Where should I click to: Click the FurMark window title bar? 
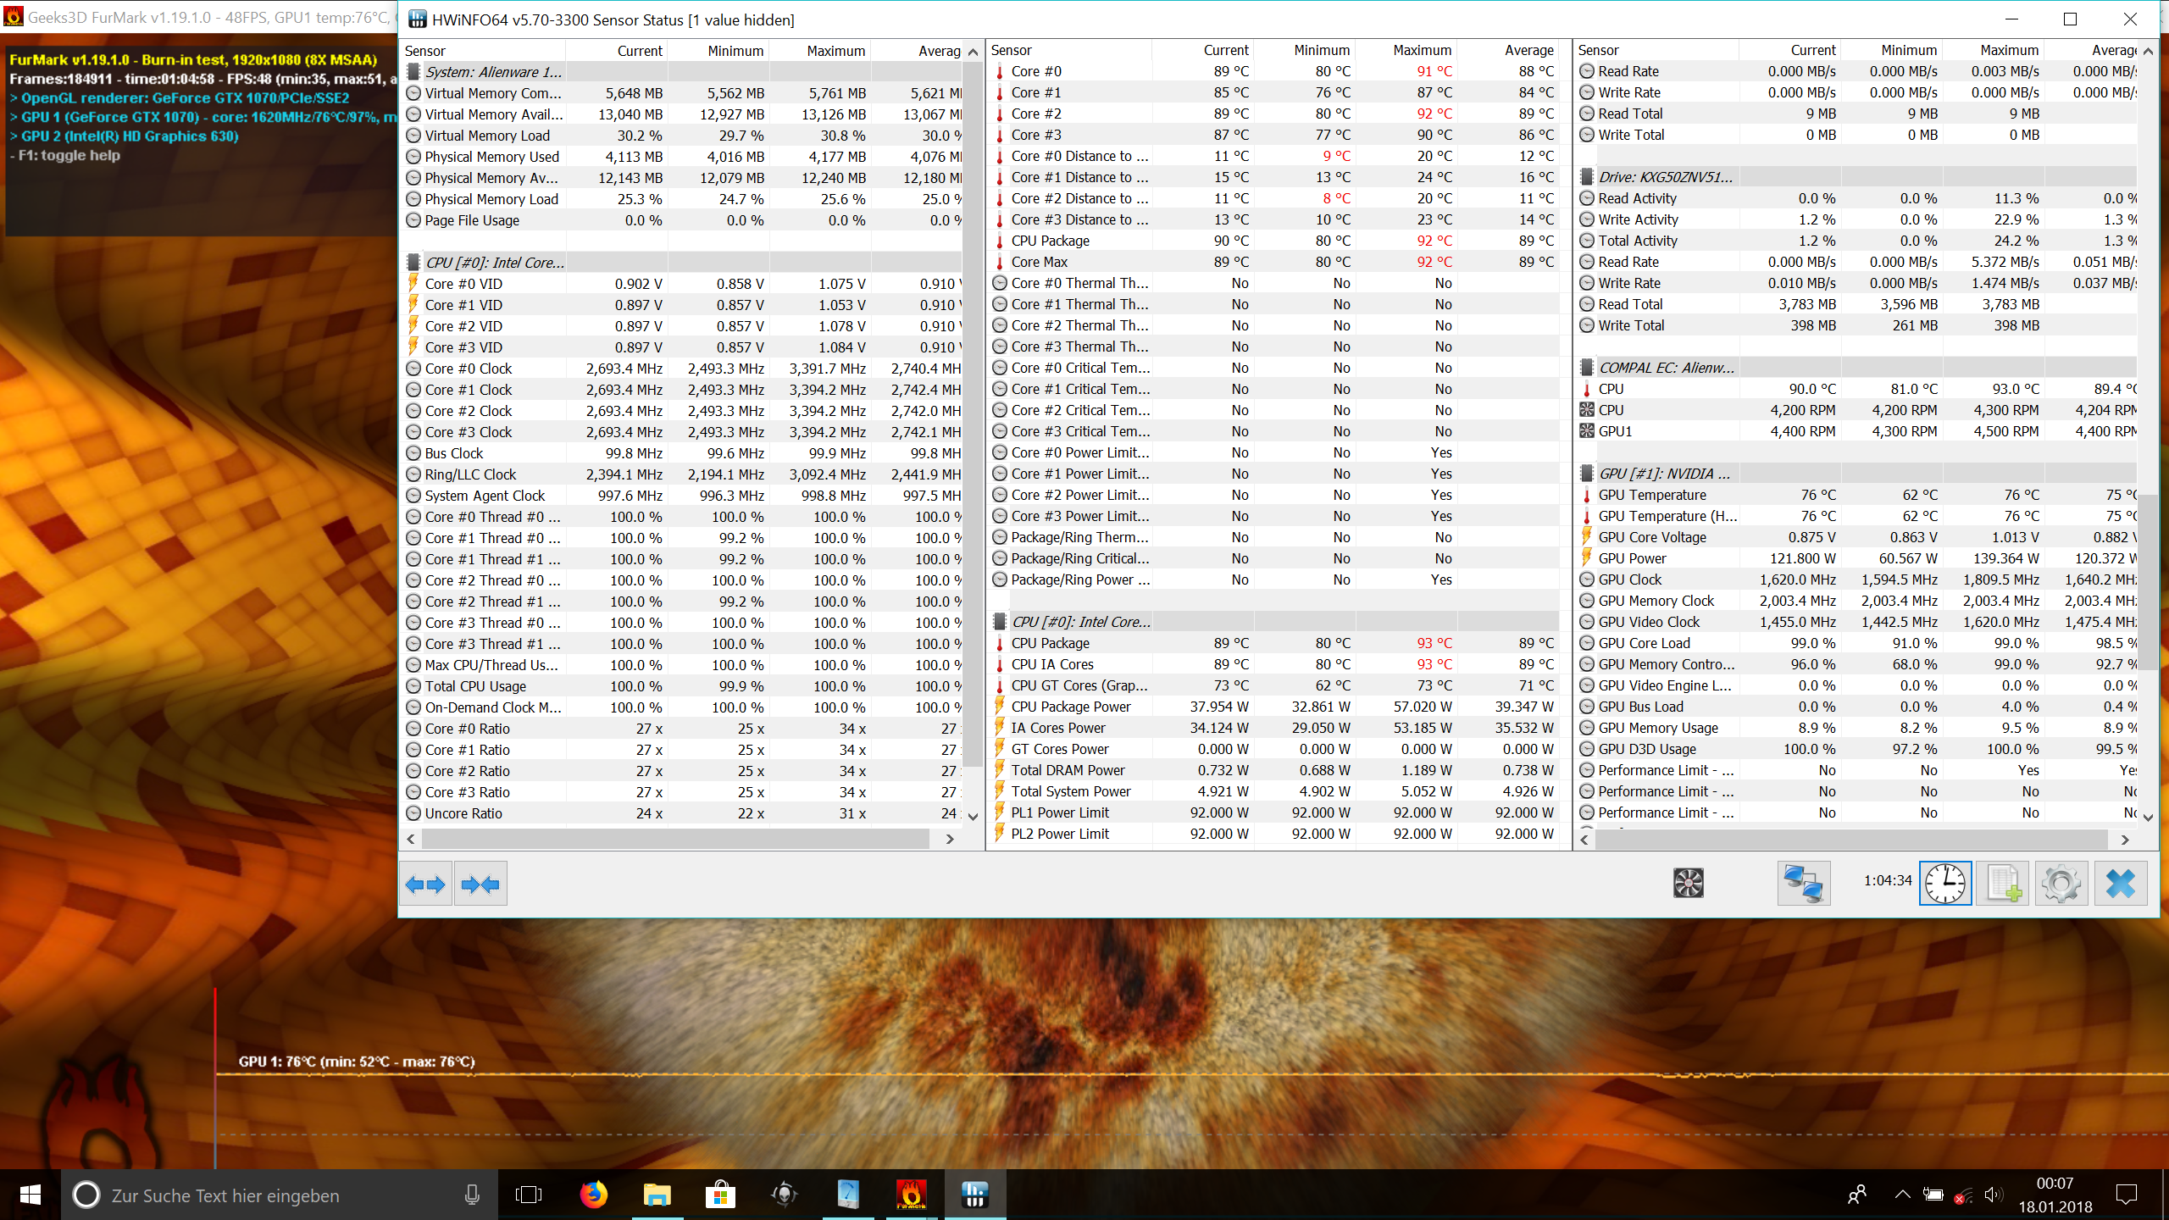199,17
